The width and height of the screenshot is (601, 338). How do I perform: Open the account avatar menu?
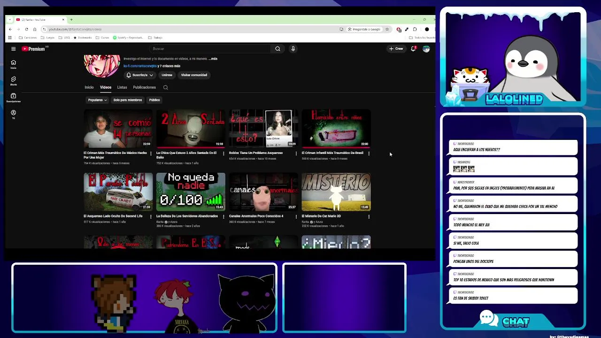pyautogui.click(x=426, y=49)
